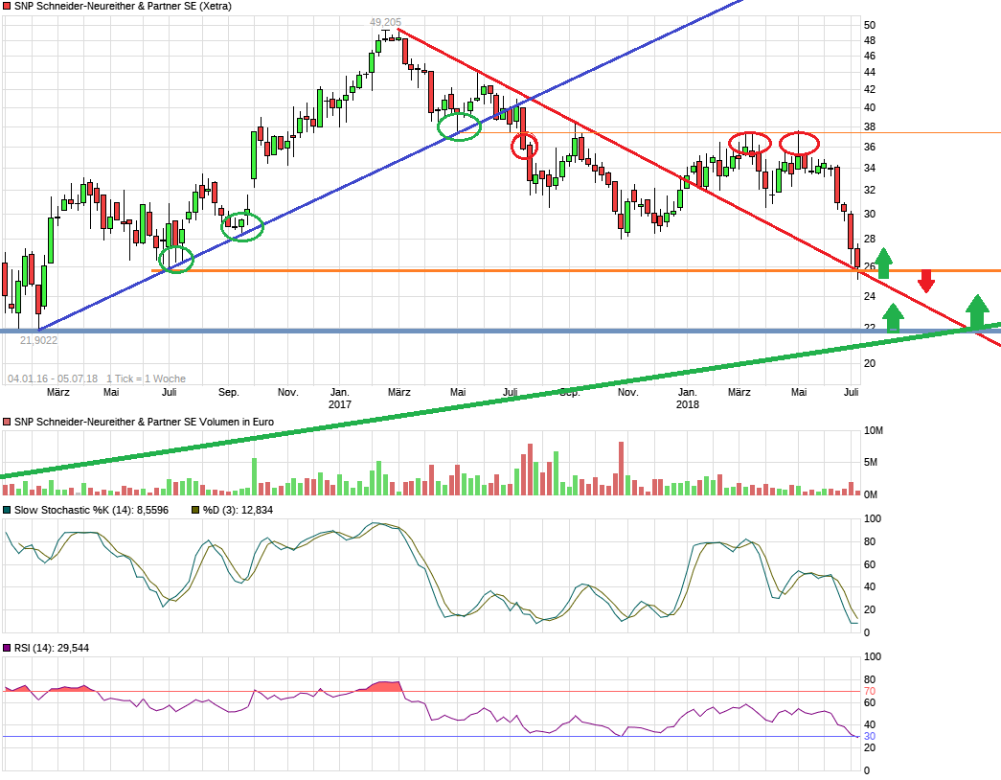Click the red 70 level label on RSI axis
The width and height of the screenshot is (1001, 780).
[870, 691]
